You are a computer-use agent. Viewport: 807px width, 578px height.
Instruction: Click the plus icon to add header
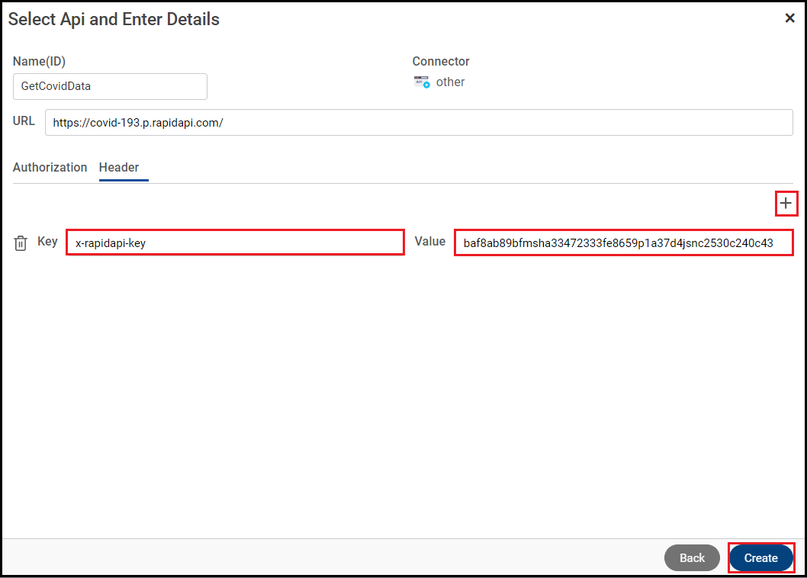pyautogui.click(x=786, y=204)
